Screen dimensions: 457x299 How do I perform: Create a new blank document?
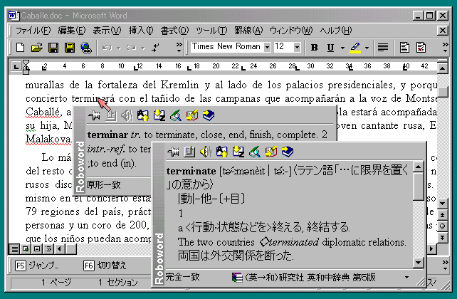tap(20, 47)
